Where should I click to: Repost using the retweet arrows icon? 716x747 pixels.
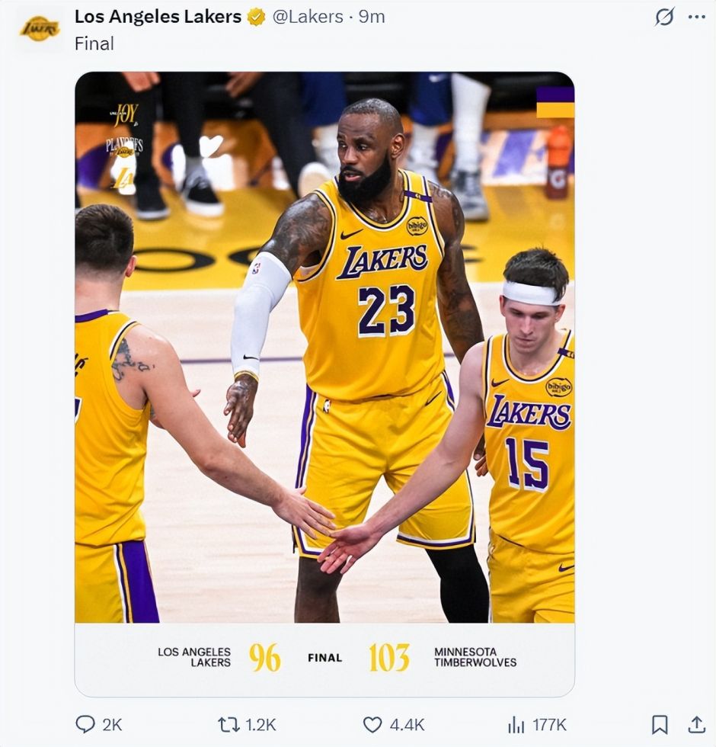tap(229, 725)
